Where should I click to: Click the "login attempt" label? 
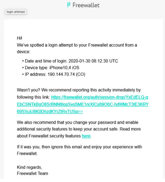tap(16, 12)
